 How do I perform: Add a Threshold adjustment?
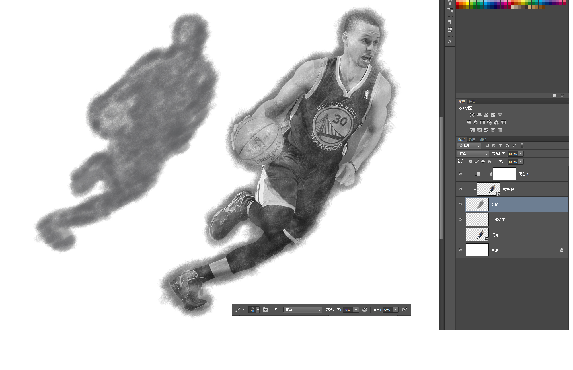pos(486,131)
